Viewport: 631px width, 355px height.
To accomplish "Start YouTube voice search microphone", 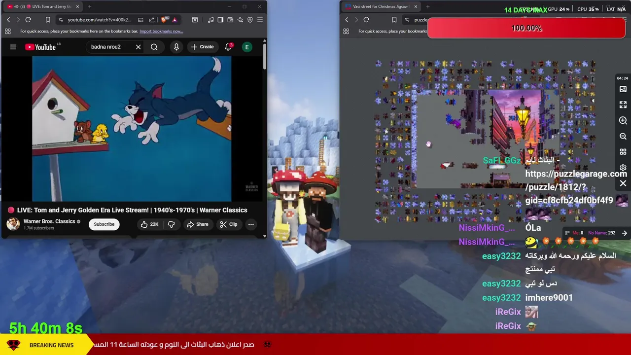I will coord(176,47).
